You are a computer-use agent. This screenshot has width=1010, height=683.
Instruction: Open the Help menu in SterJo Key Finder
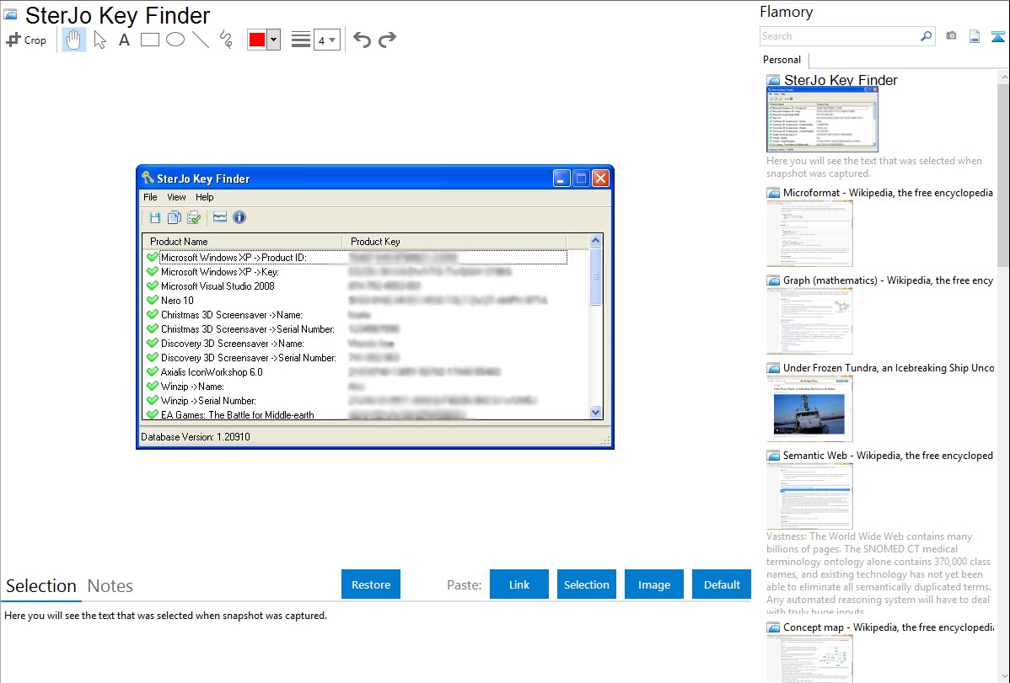pyautogui.click(x=205, y=197)
